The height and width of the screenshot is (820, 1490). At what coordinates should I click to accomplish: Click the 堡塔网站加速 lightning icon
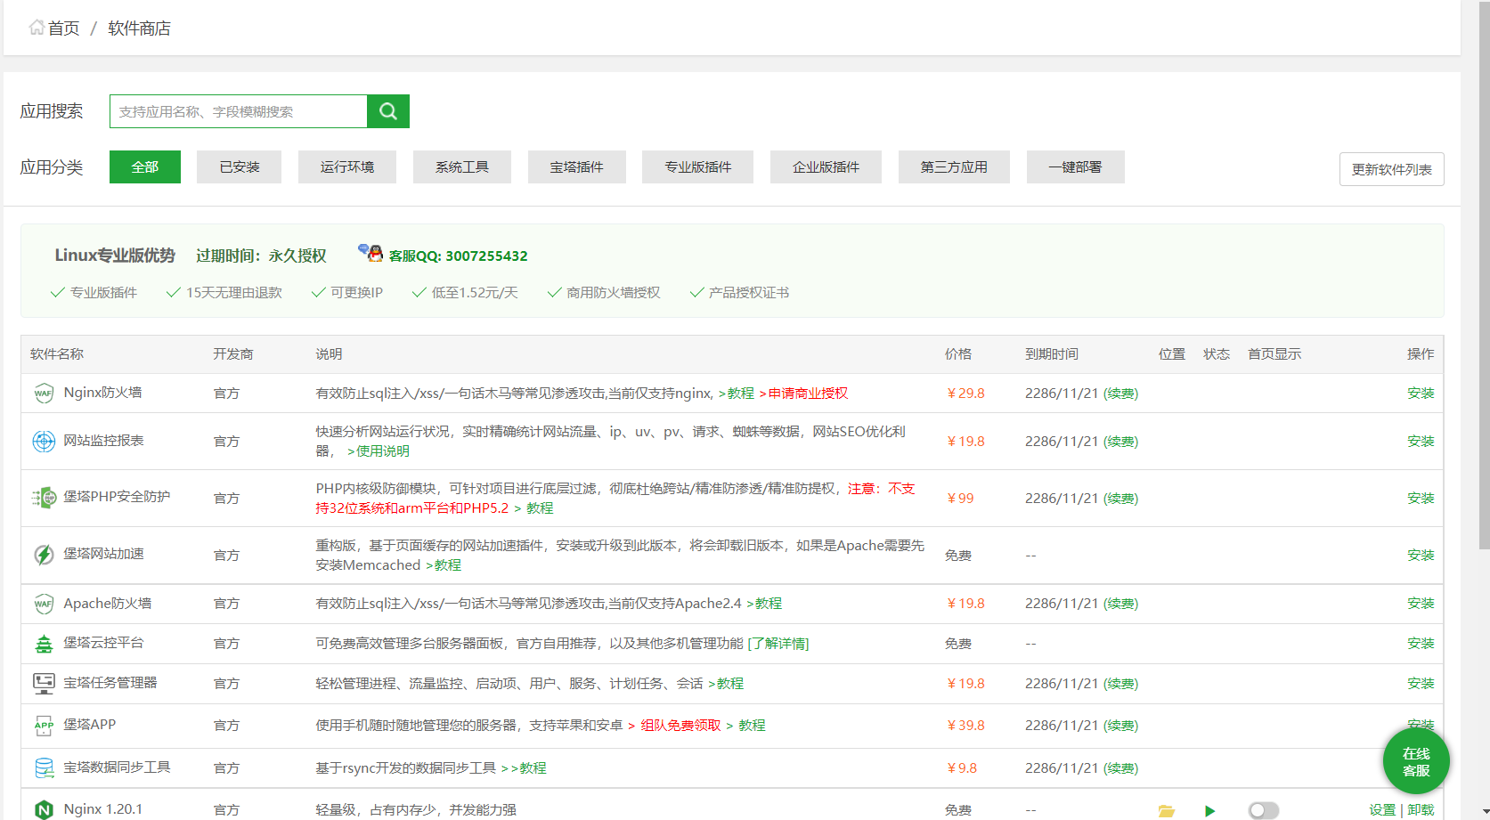(x=44, y=555)
